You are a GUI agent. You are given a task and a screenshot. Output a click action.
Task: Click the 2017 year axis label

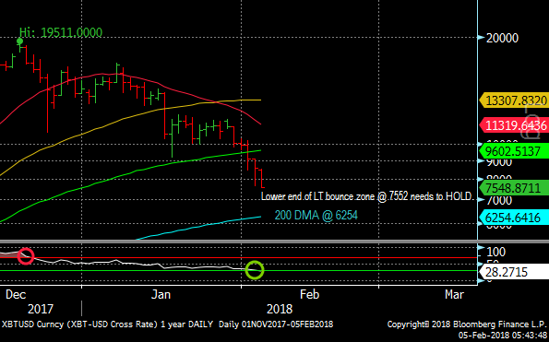(x=41, y=309)
